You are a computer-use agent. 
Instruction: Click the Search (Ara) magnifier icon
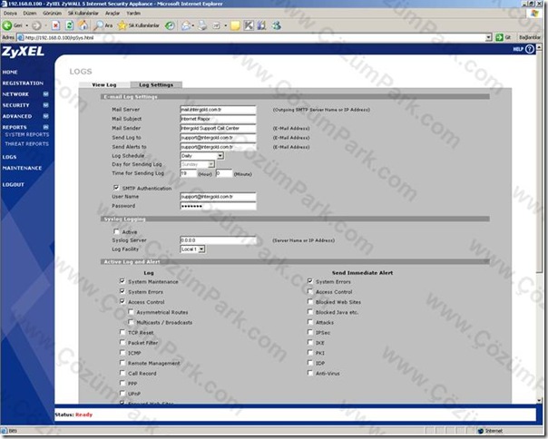[99, 25]
